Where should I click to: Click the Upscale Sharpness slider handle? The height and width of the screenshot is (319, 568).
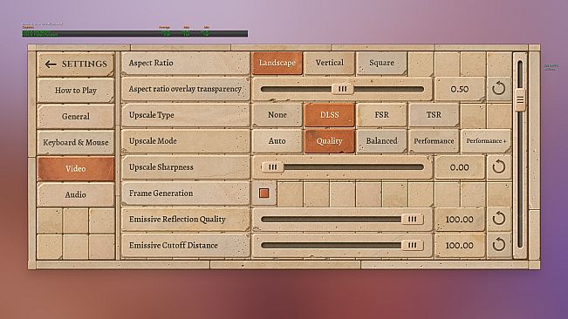coord(272,167)
